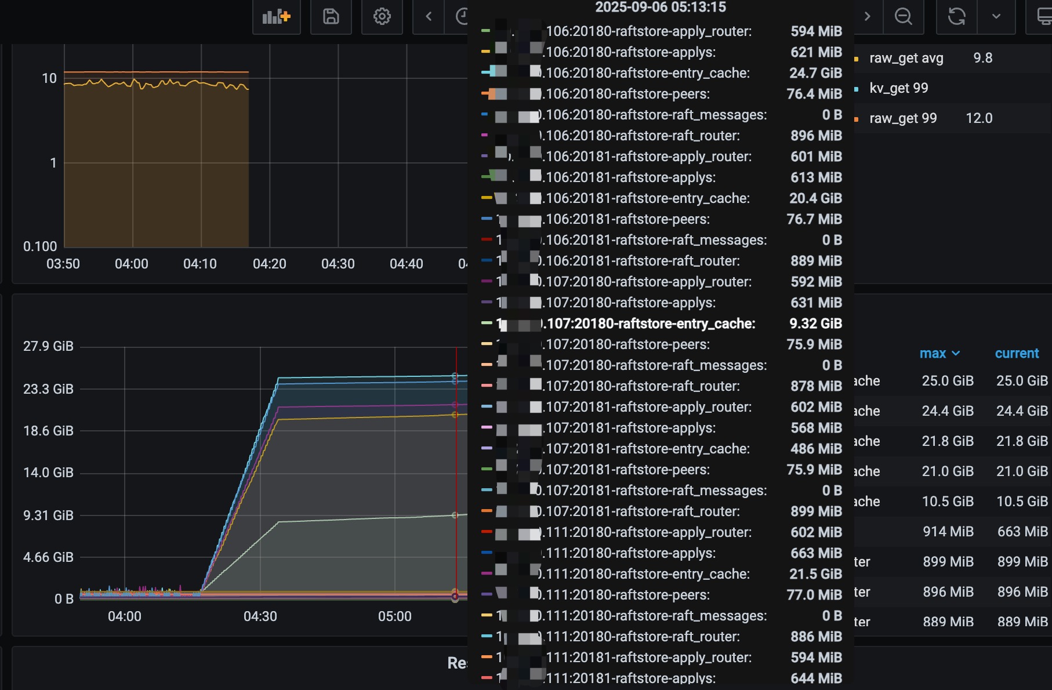This screenshot has height=690, width=1052.
Task: Sort legend by the current column
Action: tap(1017, 353)
